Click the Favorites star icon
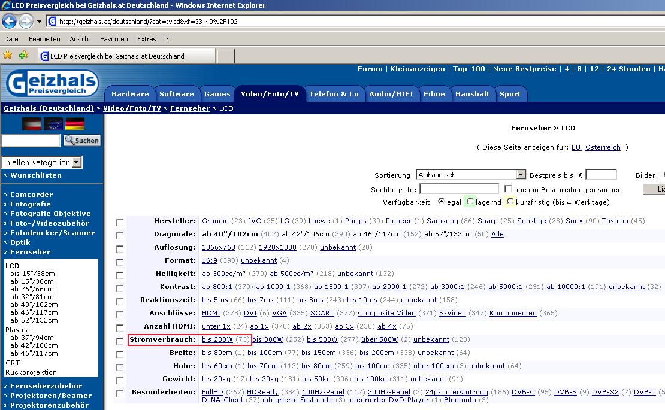The height and width of the screenshot is (410, 665). click(8, 54)
